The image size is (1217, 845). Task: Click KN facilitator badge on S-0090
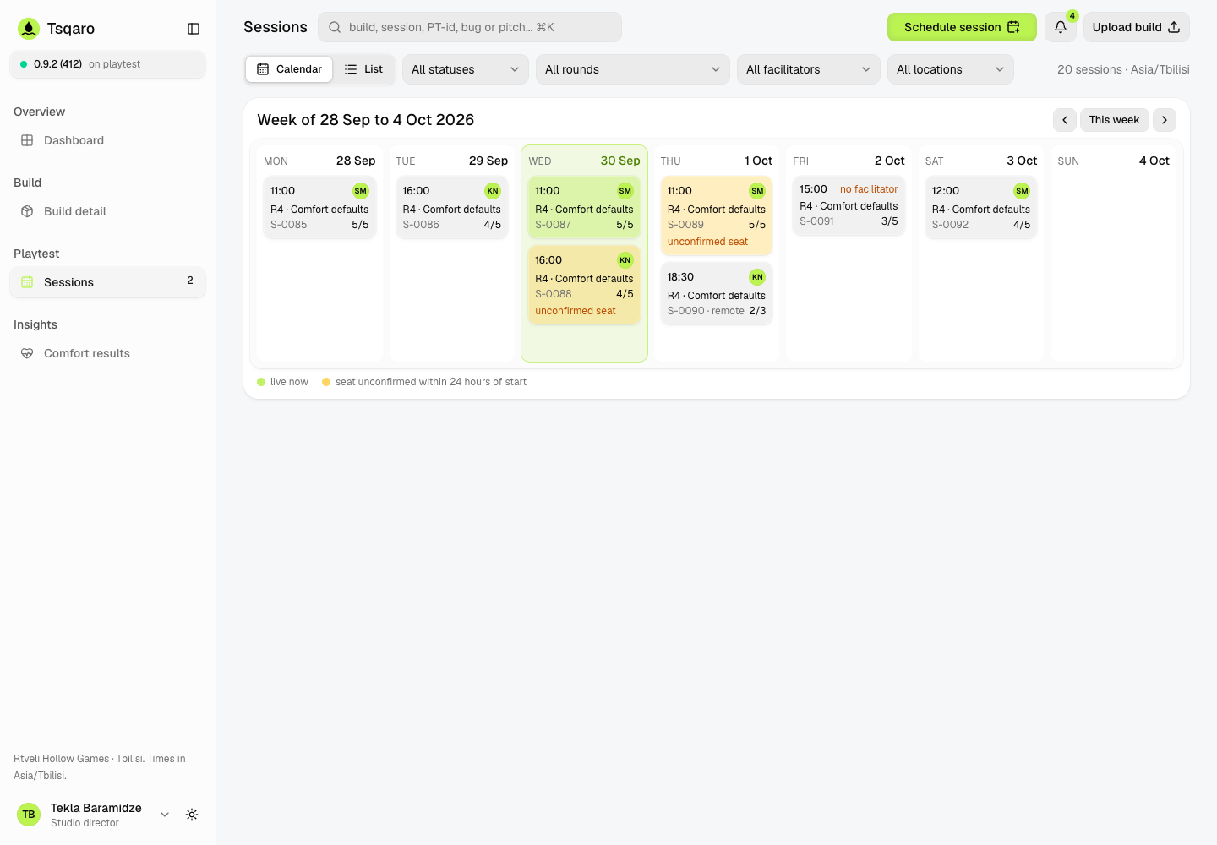[x=757, y=277]
